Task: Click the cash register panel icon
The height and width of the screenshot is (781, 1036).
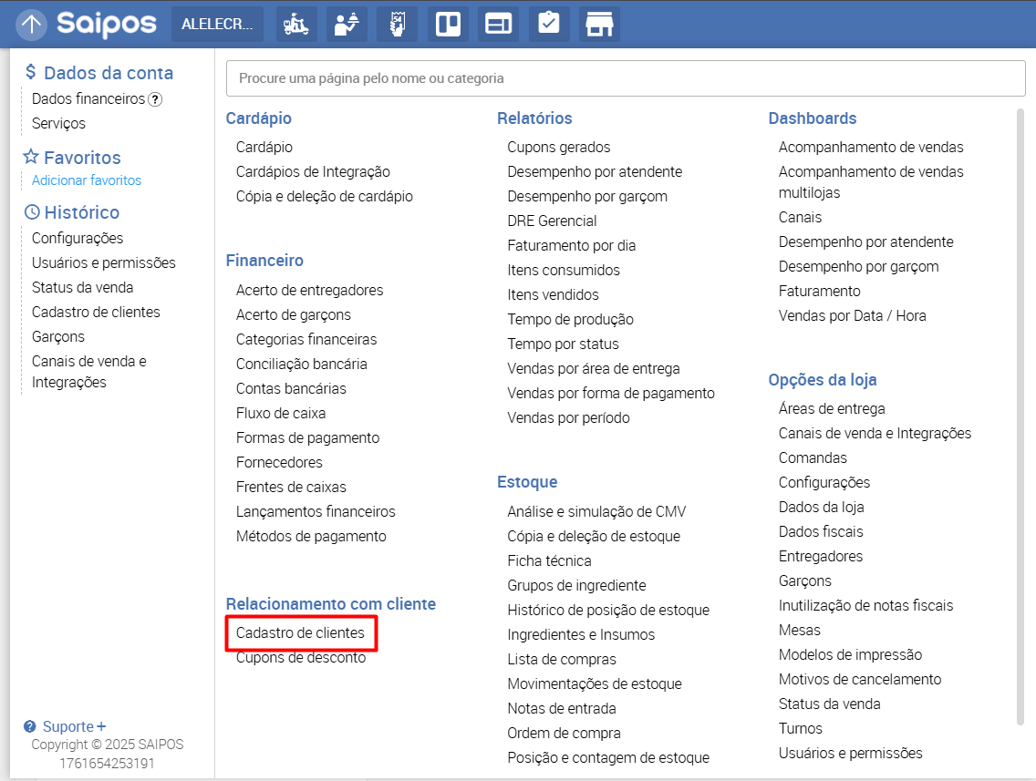Action: (x=498, y=25)
